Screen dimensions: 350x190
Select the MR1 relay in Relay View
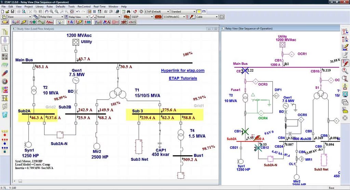tap(301, 159)
